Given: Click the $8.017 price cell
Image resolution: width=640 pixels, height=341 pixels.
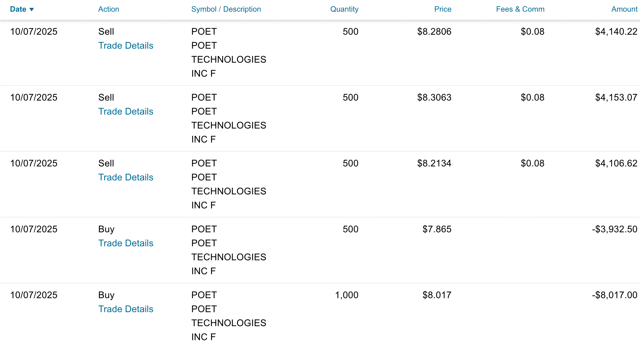Looking at the screenshot, I should 437,295.
